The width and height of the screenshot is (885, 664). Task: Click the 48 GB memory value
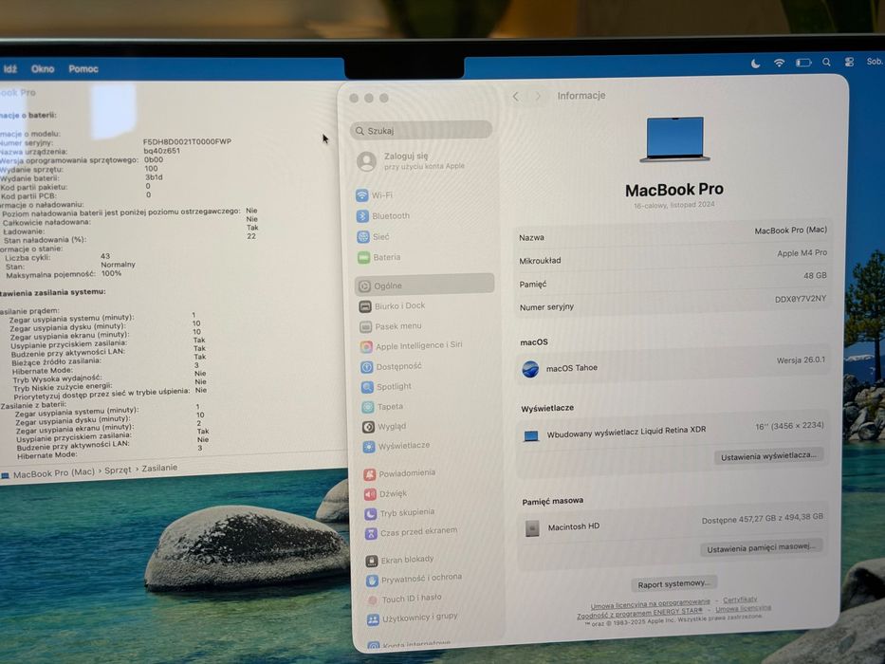(x=815, y=275)
